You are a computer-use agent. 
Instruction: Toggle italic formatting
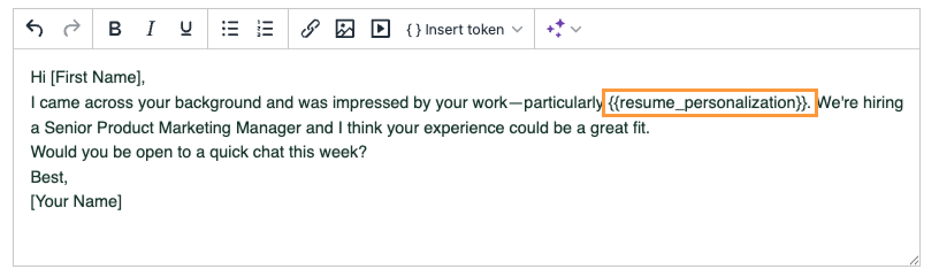coord(150,29)
